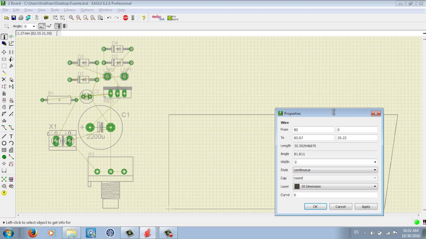Open the CAM processor
The image size is (426, 239).
tap(28, 18)
